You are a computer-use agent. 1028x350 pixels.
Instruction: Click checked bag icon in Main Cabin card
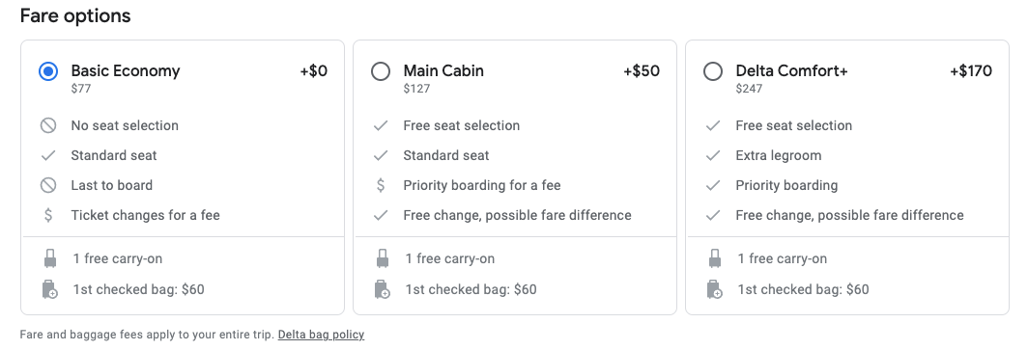click(x=383, y=289)
